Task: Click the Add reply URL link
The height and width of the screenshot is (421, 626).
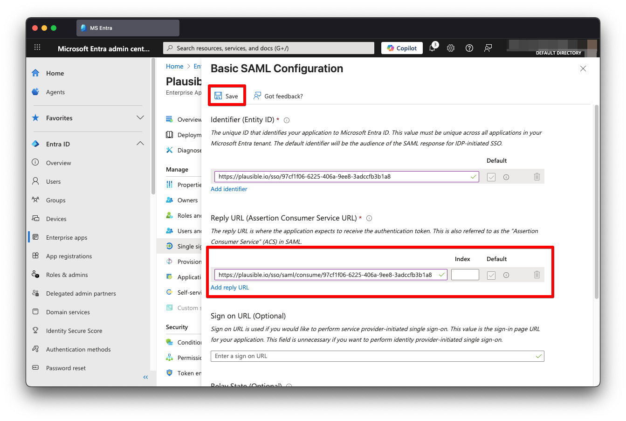Action: pyautogui.click(x=230, y=288)
